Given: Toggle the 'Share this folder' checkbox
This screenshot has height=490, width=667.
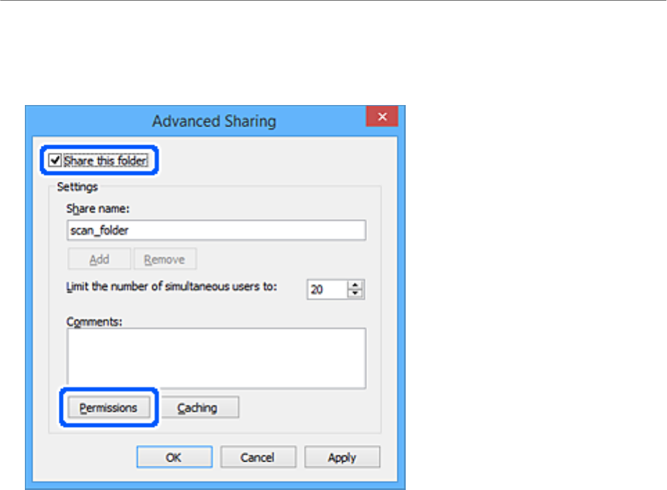Looking at the screenshot, I should (x=55, y=161).
